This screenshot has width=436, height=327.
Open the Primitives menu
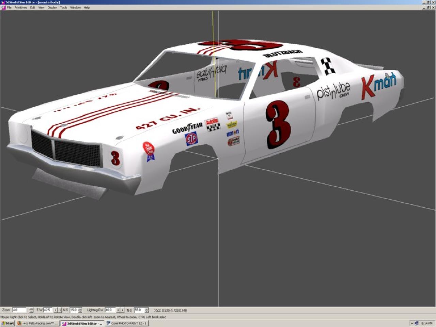pyautogui.click(x=20, y=7)
